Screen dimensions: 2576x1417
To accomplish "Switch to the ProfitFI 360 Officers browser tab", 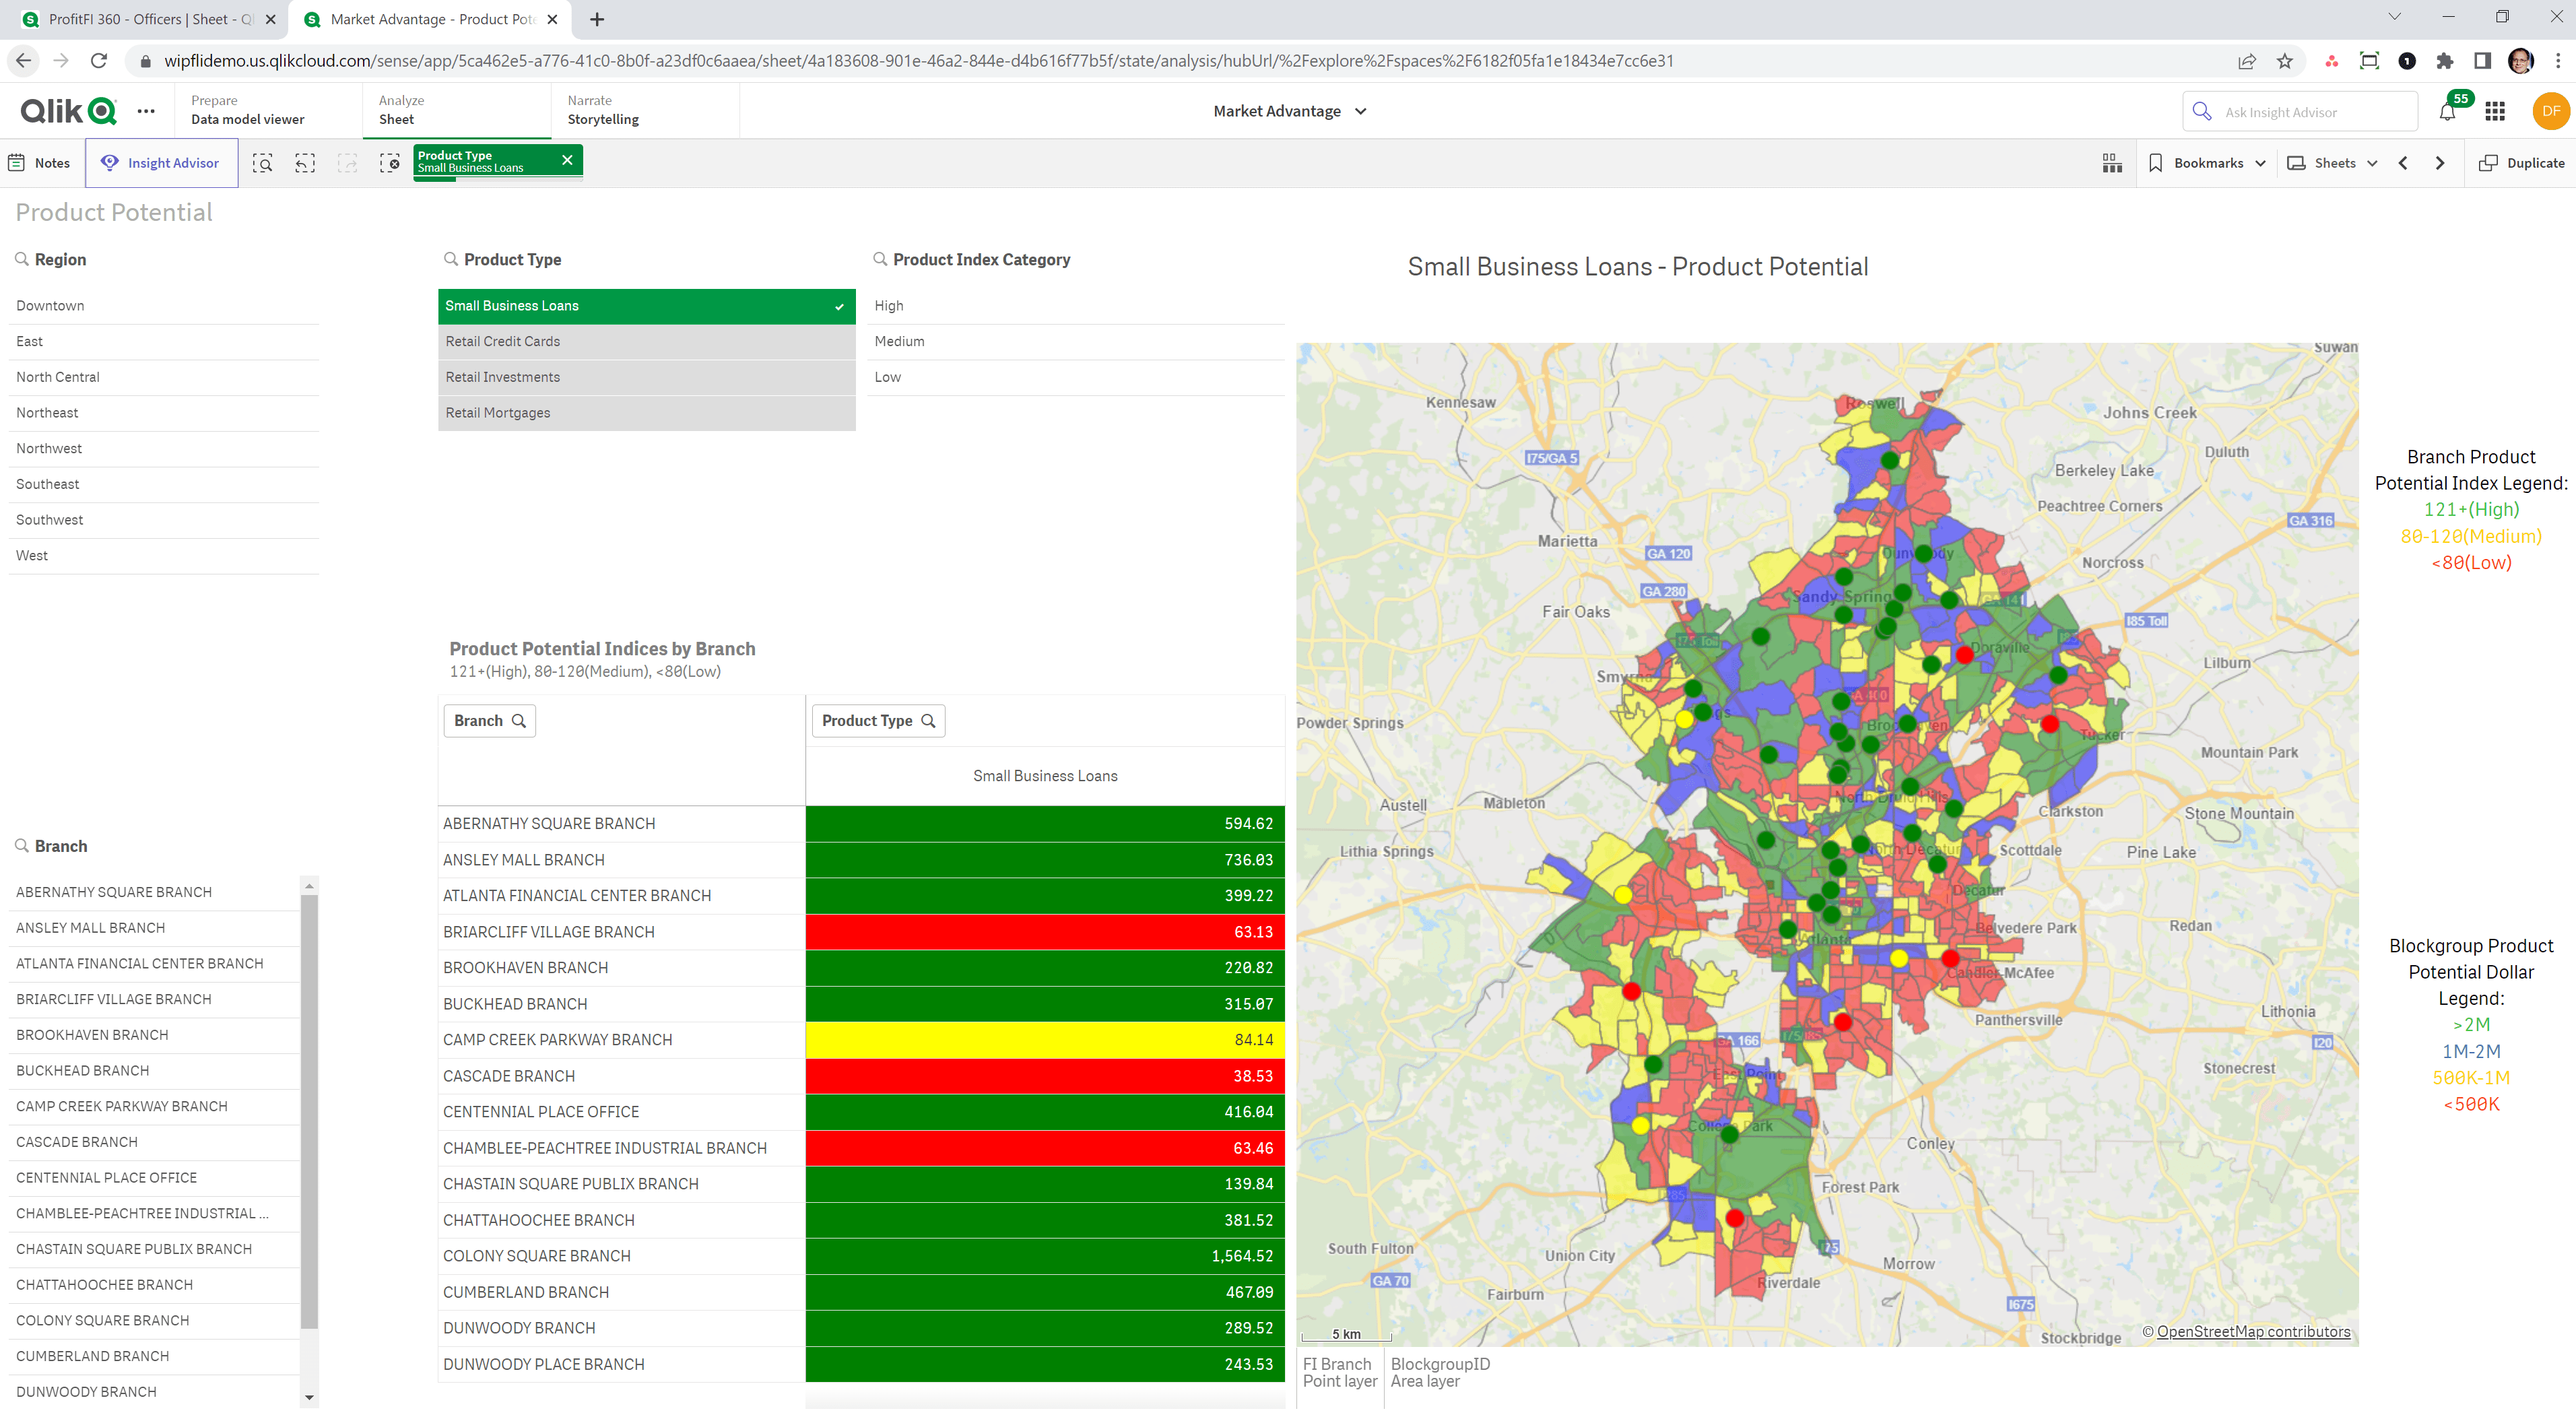I will click(x=140, y=19).
